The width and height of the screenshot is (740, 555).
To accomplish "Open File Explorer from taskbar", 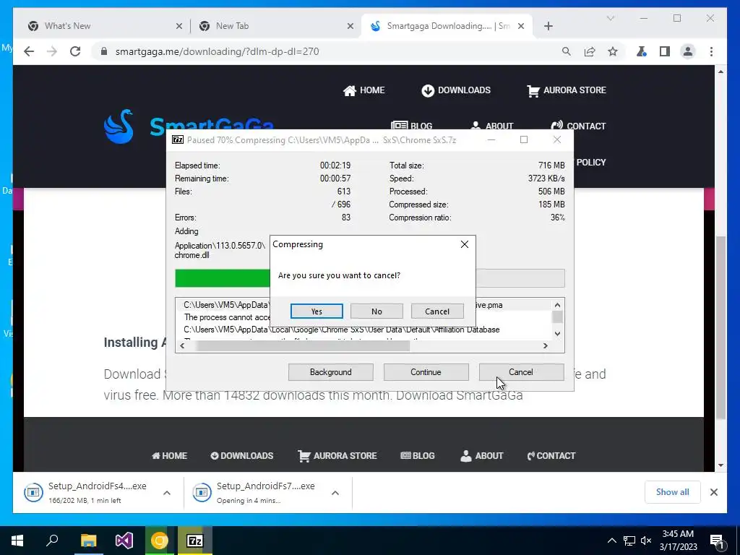I will coord(88,541).
